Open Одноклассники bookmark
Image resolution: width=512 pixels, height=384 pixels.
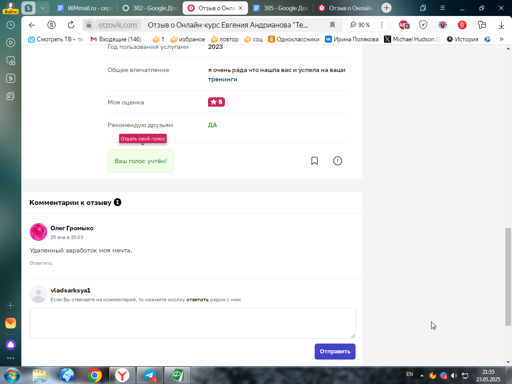pyautogui.click(x=293, y=39)
